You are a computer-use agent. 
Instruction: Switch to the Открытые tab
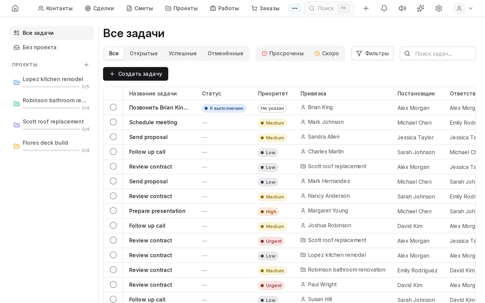pos(143,54)
